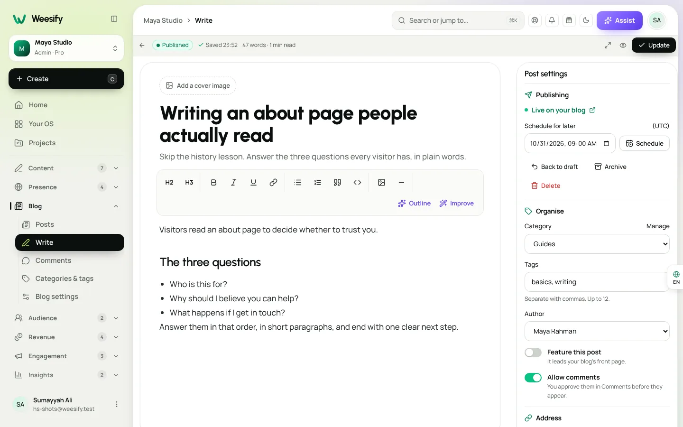
Task: Focus the Search or jump to field
Action: [458, 20]
